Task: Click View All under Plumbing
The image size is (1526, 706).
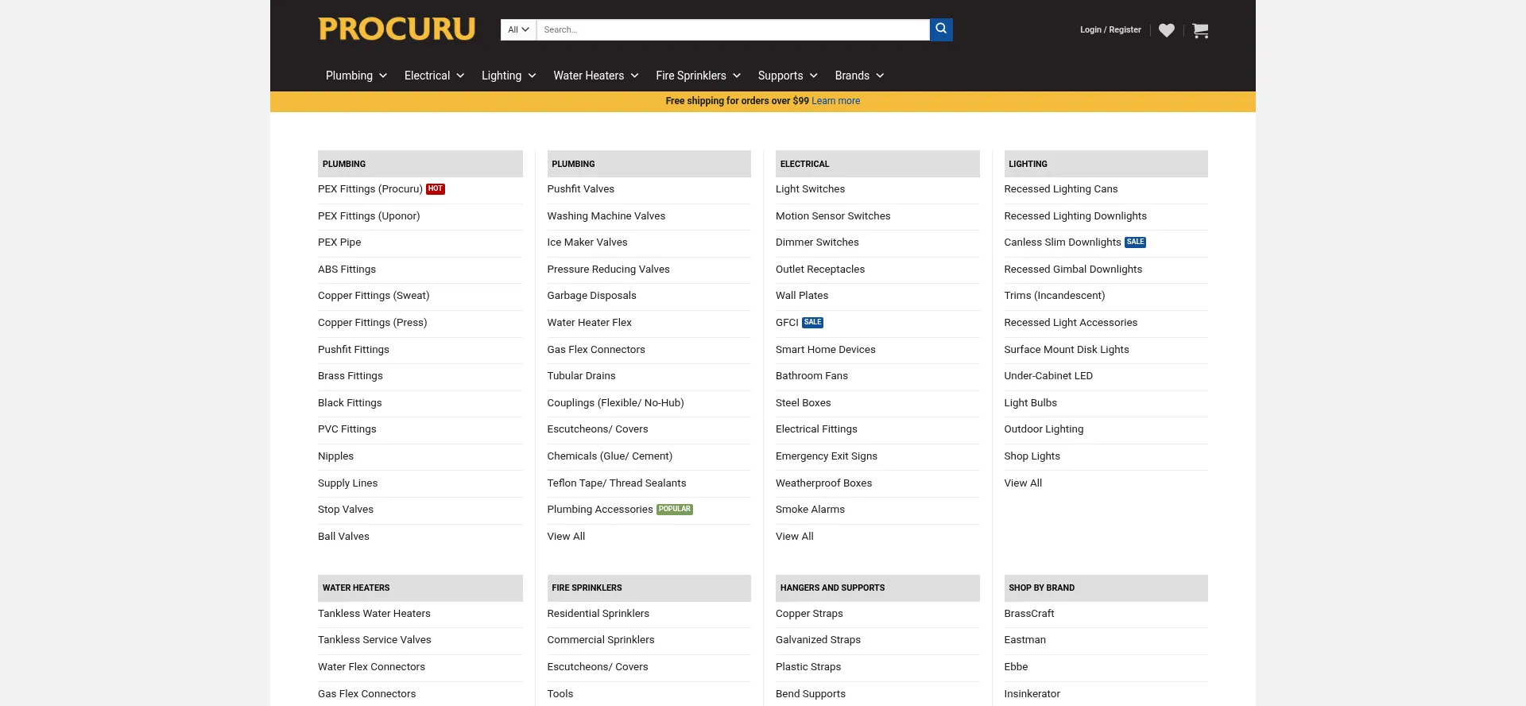Action: tap(566, 537)
